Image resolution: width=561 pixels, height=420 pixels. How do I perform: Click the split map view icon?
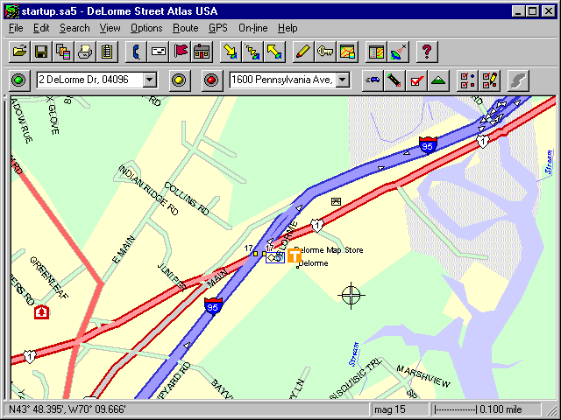point(376,52)
